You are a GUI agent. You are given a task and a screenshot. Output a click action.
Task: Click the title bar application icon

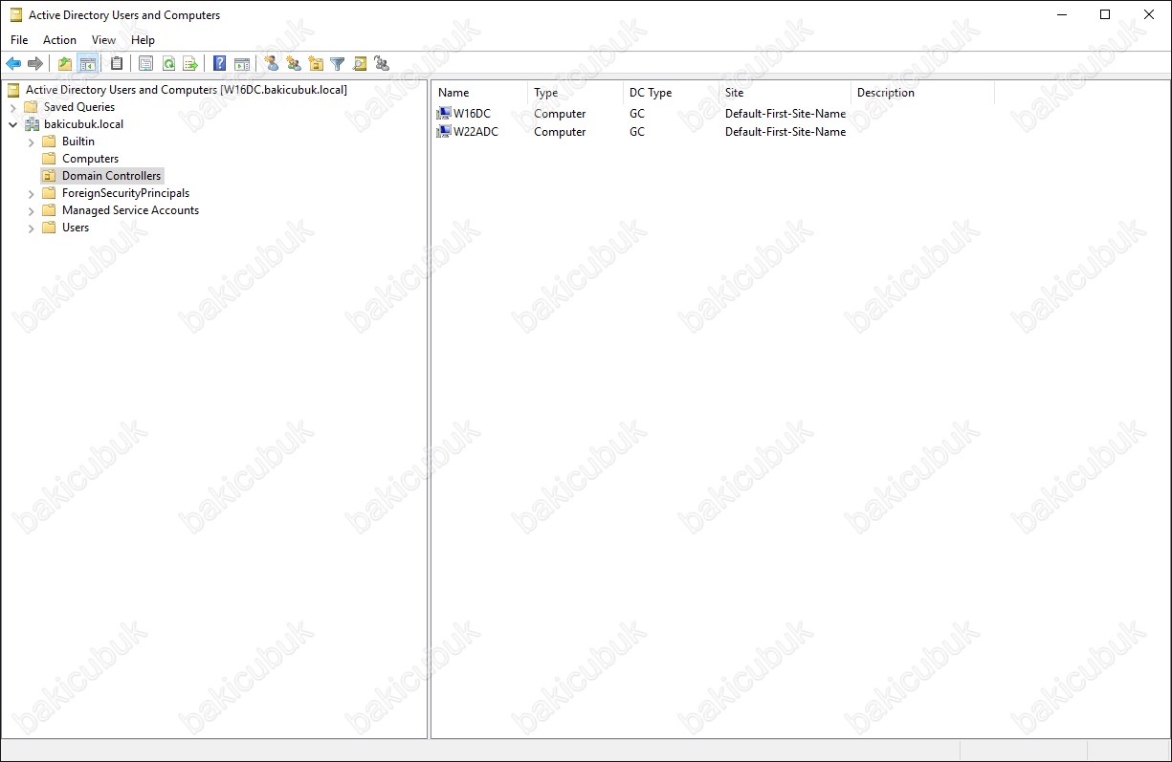[x=15, y=15]
